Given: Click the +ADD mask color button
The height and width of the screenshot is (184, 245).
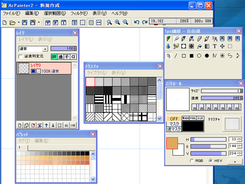Looking at the screenshot, I should tap(186, 118).
